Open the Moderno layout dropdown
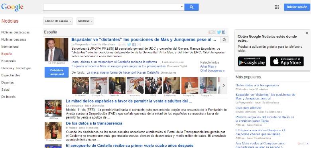Image resolution: width=311 pixels, height=148 pixels. tap(85, 21)
